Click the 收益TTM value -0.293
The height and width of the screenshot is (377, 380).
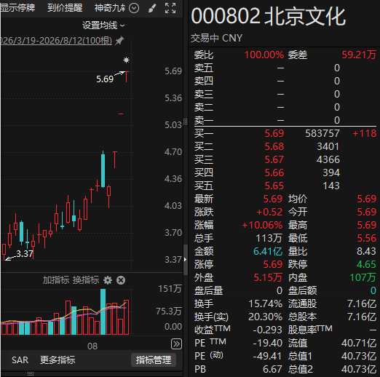coord(267,330)
